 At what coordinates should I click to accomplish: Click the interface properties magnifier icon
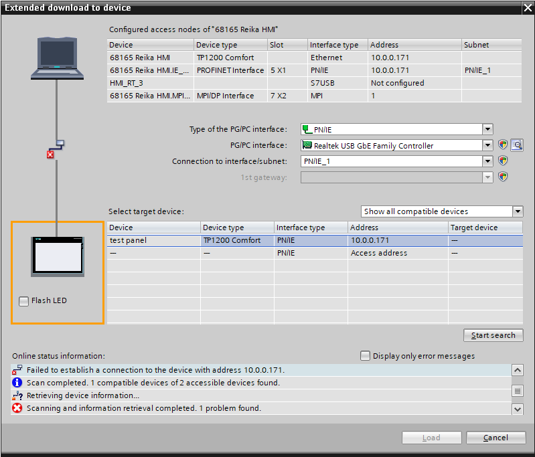point(516,145)
